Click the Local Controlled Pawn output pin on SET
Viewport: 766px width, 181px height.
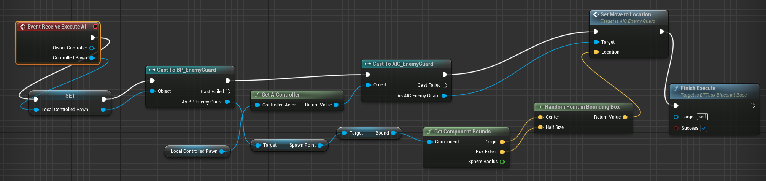click(x=103, y=110)
